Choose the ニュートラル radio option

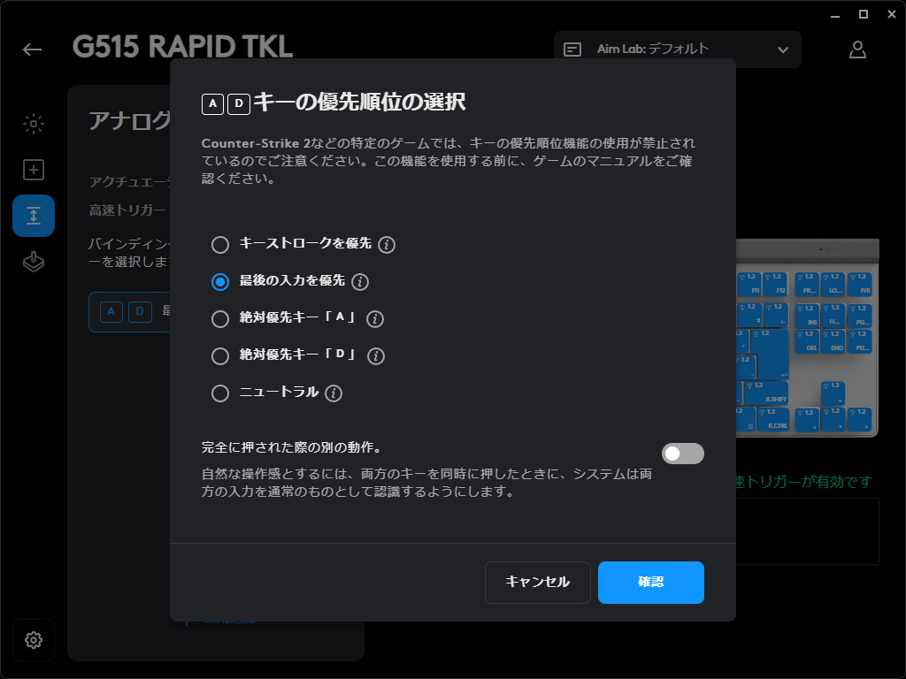click(219, 393)
